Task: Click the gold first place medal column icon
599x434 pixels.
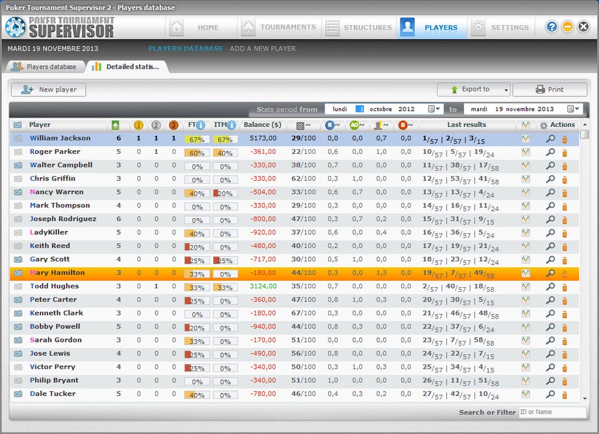Action: pyautogui.click(x=139, y=125)
